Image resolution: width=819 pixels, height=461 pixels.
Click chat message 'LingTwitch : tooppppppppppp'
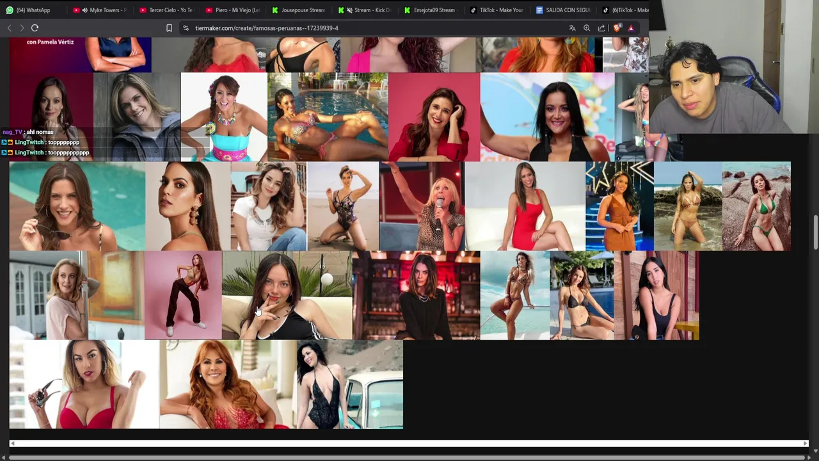tap(46, 152)
